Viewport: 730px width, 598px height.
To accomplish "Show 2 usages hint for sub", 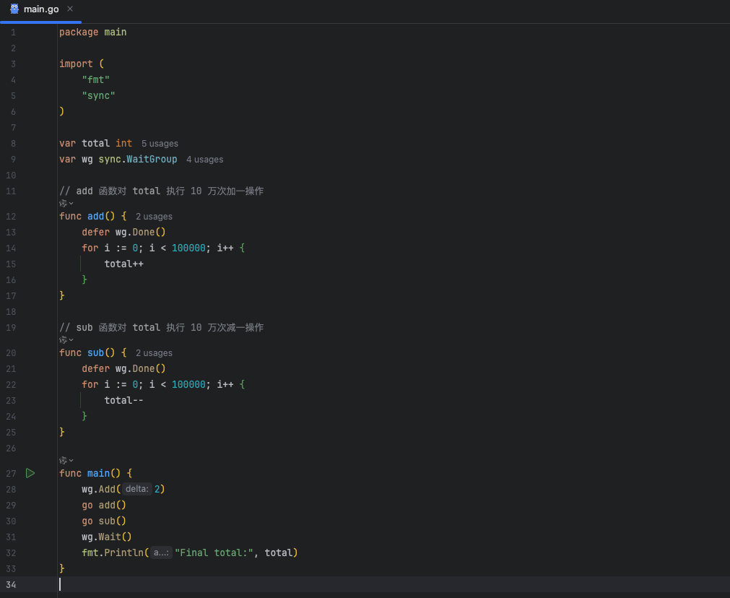I will (154, 353).
